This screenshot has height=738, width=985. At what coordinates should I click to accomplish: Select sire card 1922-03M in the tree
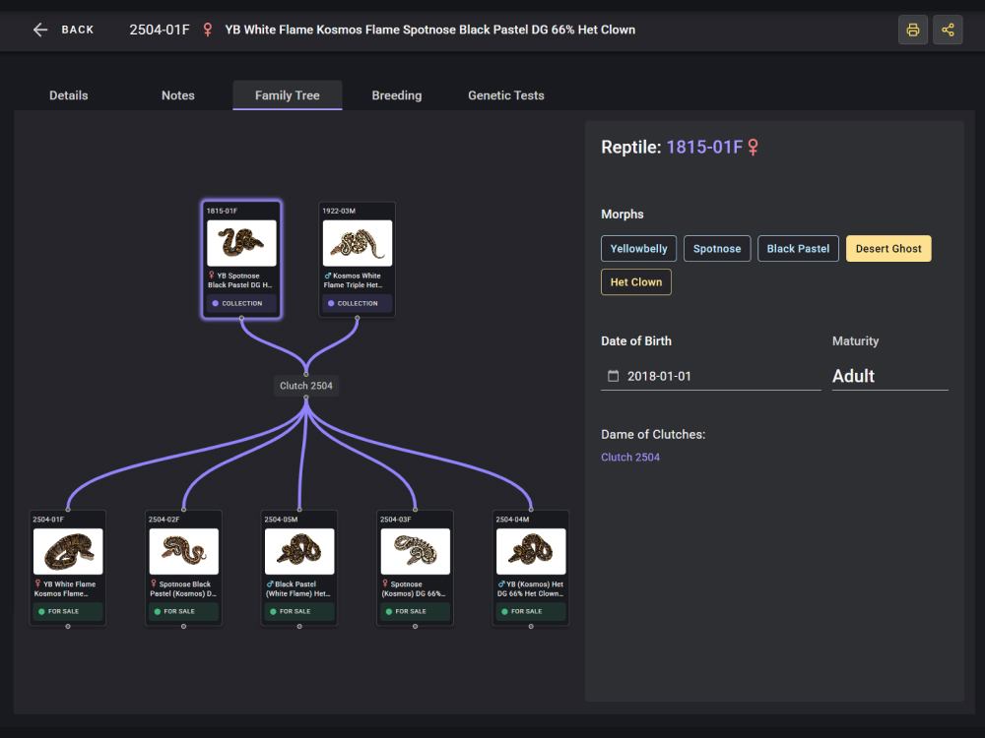pos(358,260)
